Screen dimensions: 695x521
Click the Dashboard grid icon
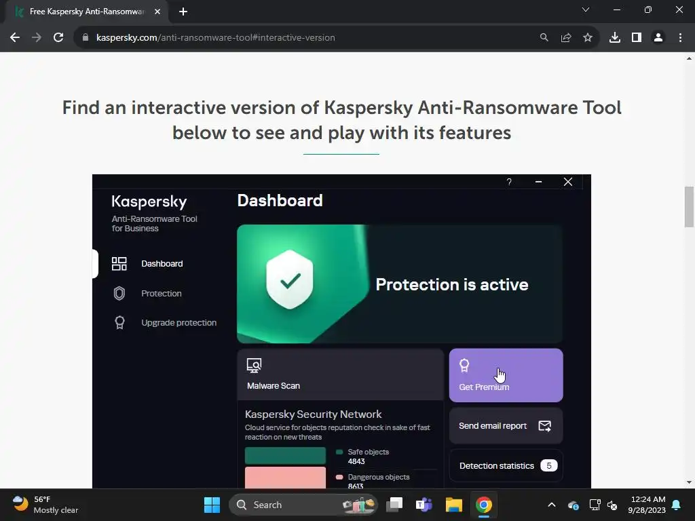119,264
